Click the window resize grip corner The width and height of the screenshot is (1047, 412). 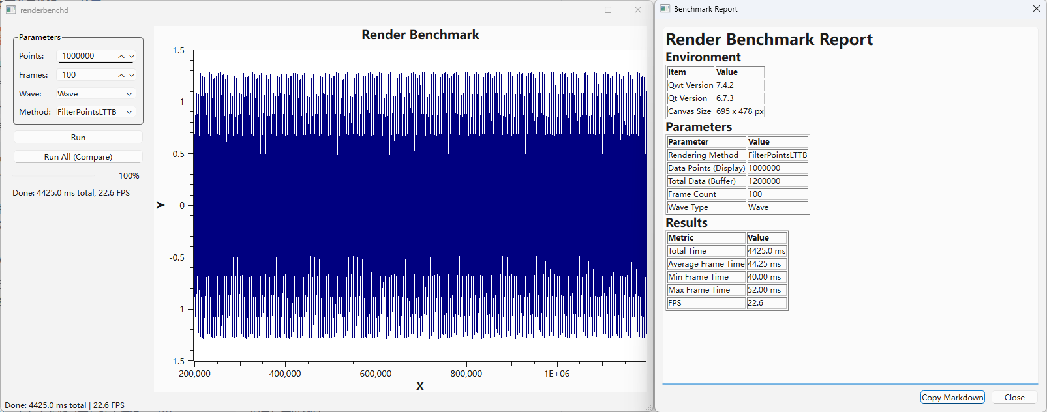pyautogui.click(x=648, y=407)
